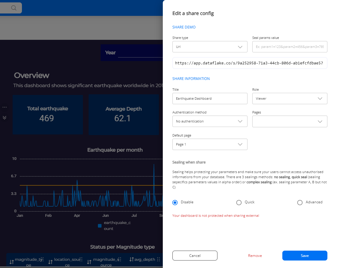Screen dimensions: 337x268
Task: Open the avg_depth column options menu
Action: pyautogui.click(x=159, y=259)
